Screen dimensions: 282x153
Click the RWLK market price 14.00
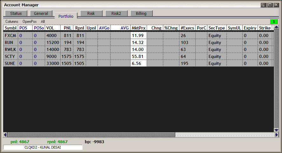pos(138,49)
